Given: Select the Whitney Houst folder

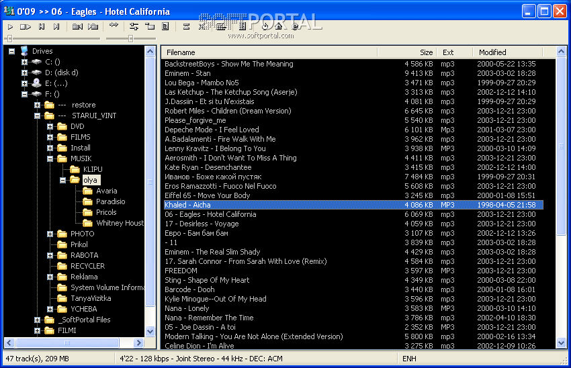Looking at the screenshot, I should tap(120, 223).
